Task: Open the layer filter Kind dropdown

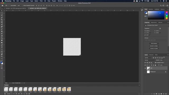Action: (148, 58)
